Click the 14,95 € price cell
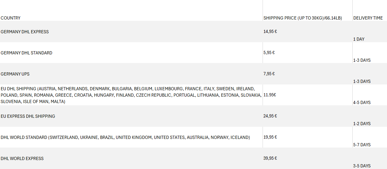 click(x=270, y=32)
